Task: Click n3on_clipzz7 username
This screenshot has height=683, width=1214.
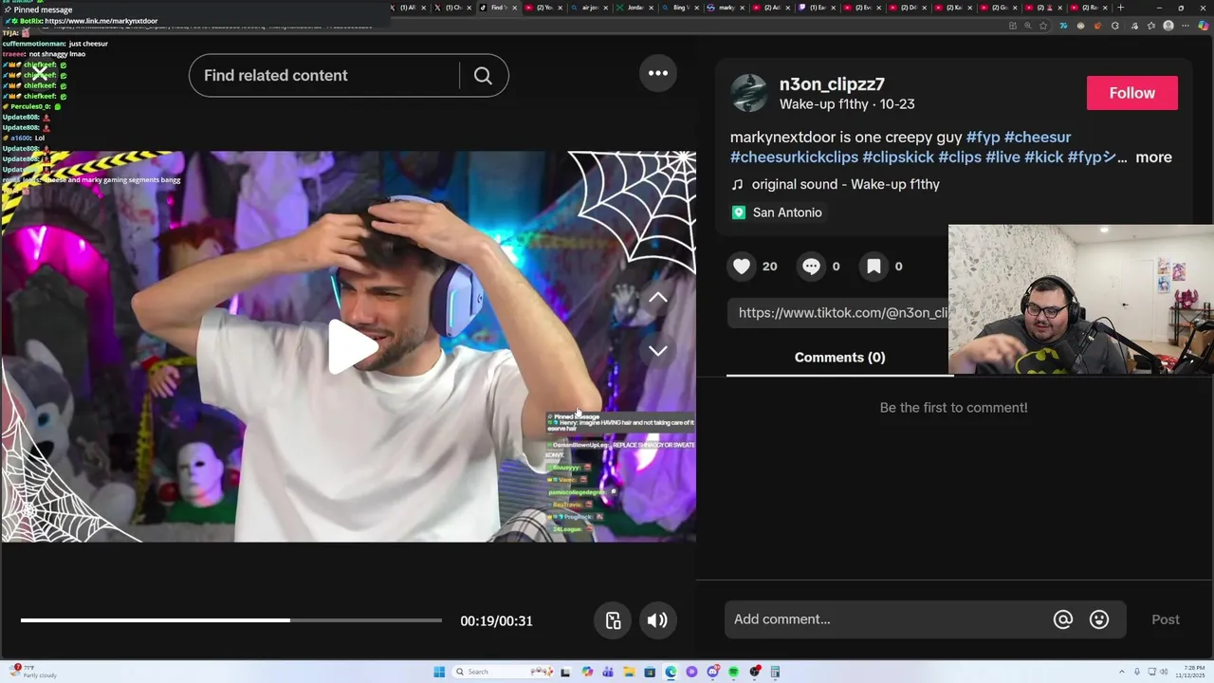Action: click(832, 84)
